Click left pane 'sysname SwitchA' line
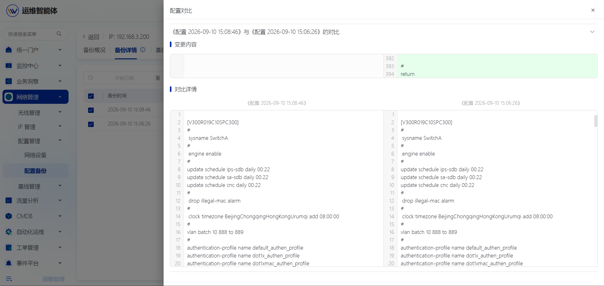604x286 pixels. pyautogui.click(x=208, y=138)
